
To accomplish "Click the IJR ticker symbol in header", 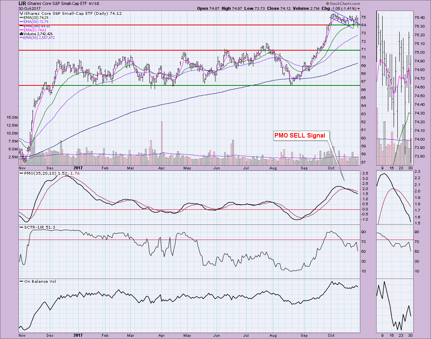I will (23, 3).
